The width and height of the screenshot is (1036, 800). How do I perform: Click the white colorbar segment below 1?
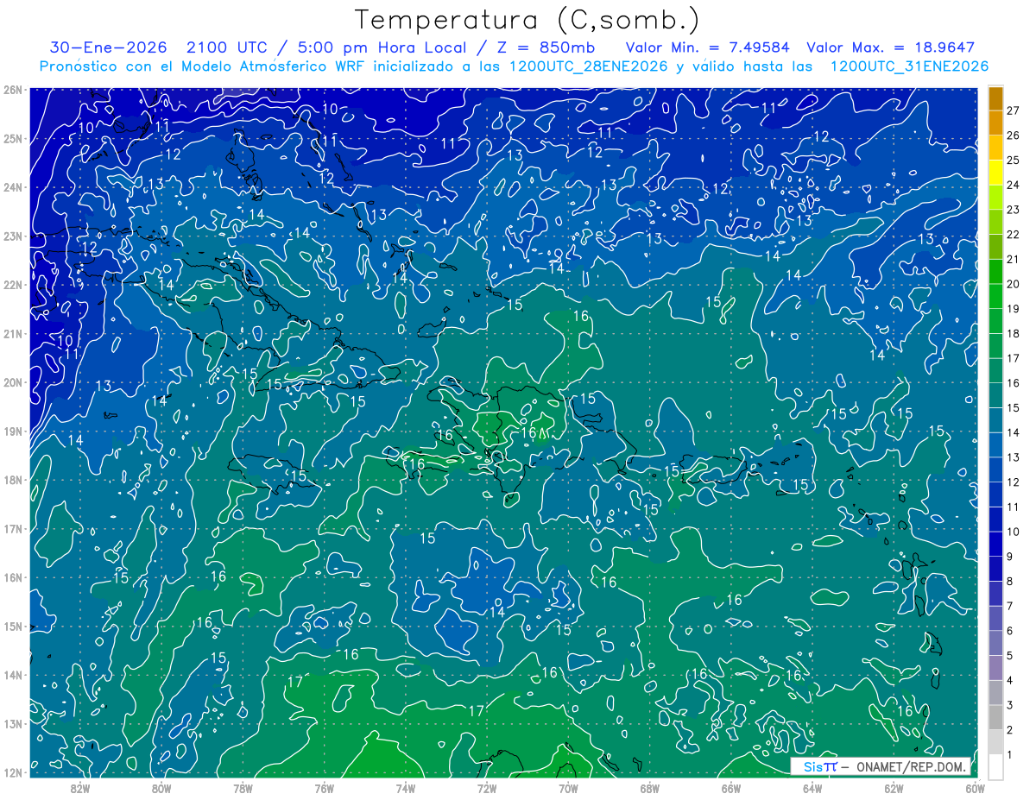pos(996,766)
